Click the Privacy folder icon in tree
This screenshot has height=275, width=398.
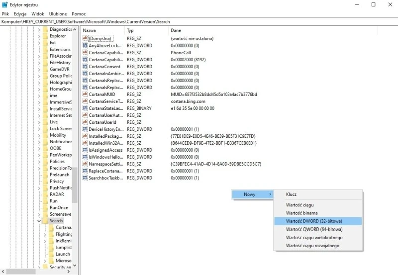(x=45, y=182)
